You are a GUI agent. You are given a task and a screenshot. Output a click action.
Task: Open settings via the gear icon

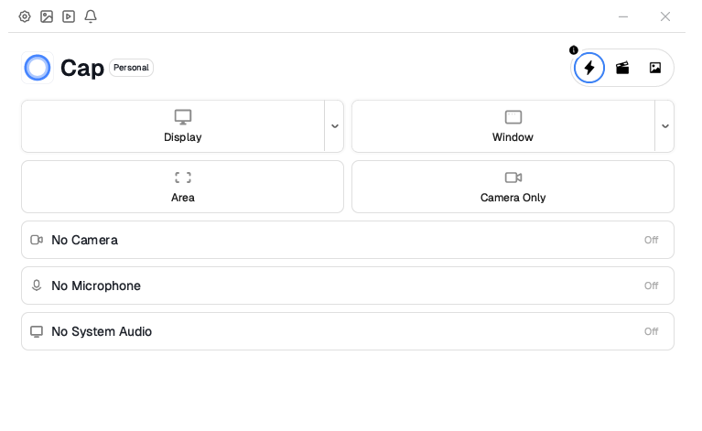(x=25, y=16)
